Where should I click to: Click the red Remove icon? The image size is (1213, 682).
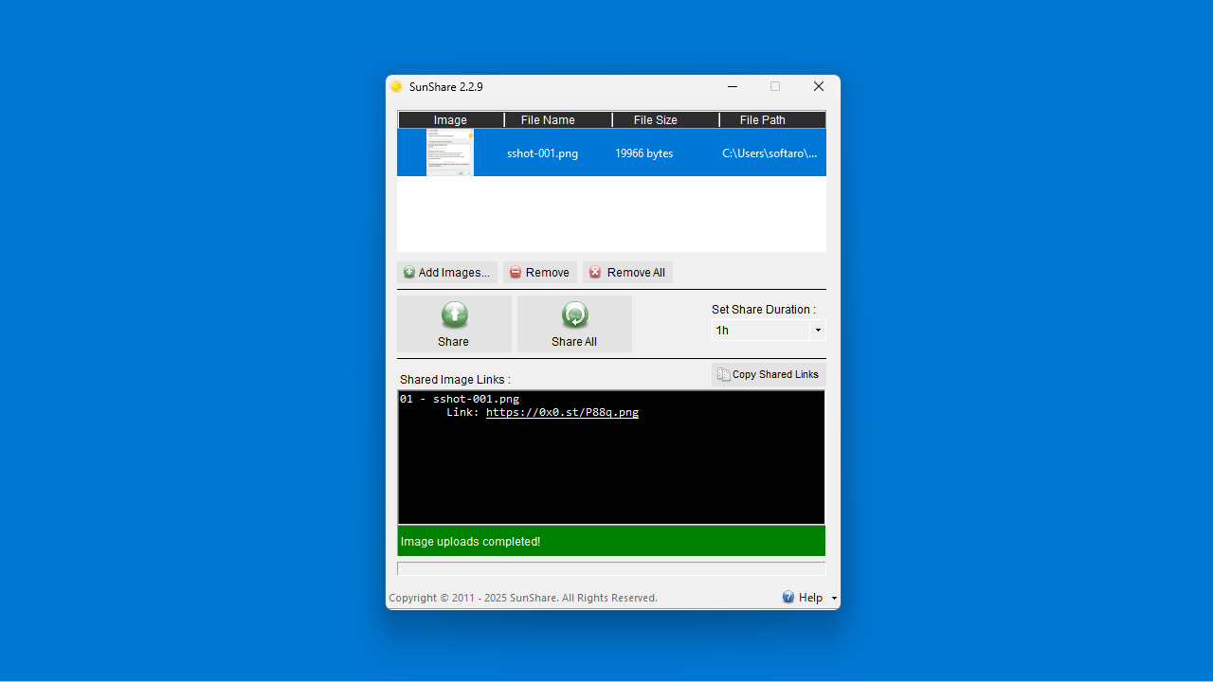(x=516, y=273)
